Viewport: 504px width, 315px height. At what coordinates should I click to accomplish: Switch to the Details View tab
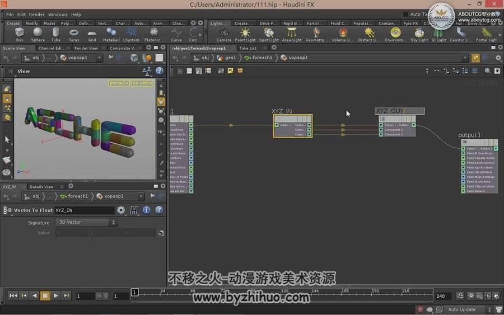point(41,186)
